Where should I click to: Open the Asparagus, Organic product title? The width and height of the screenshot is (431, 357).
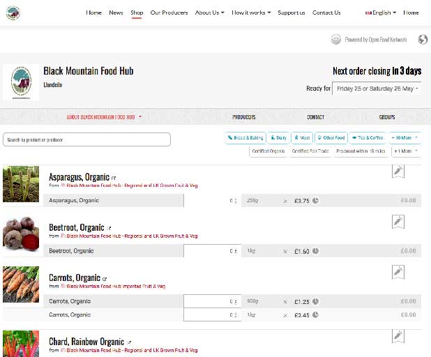click(80, 177)
